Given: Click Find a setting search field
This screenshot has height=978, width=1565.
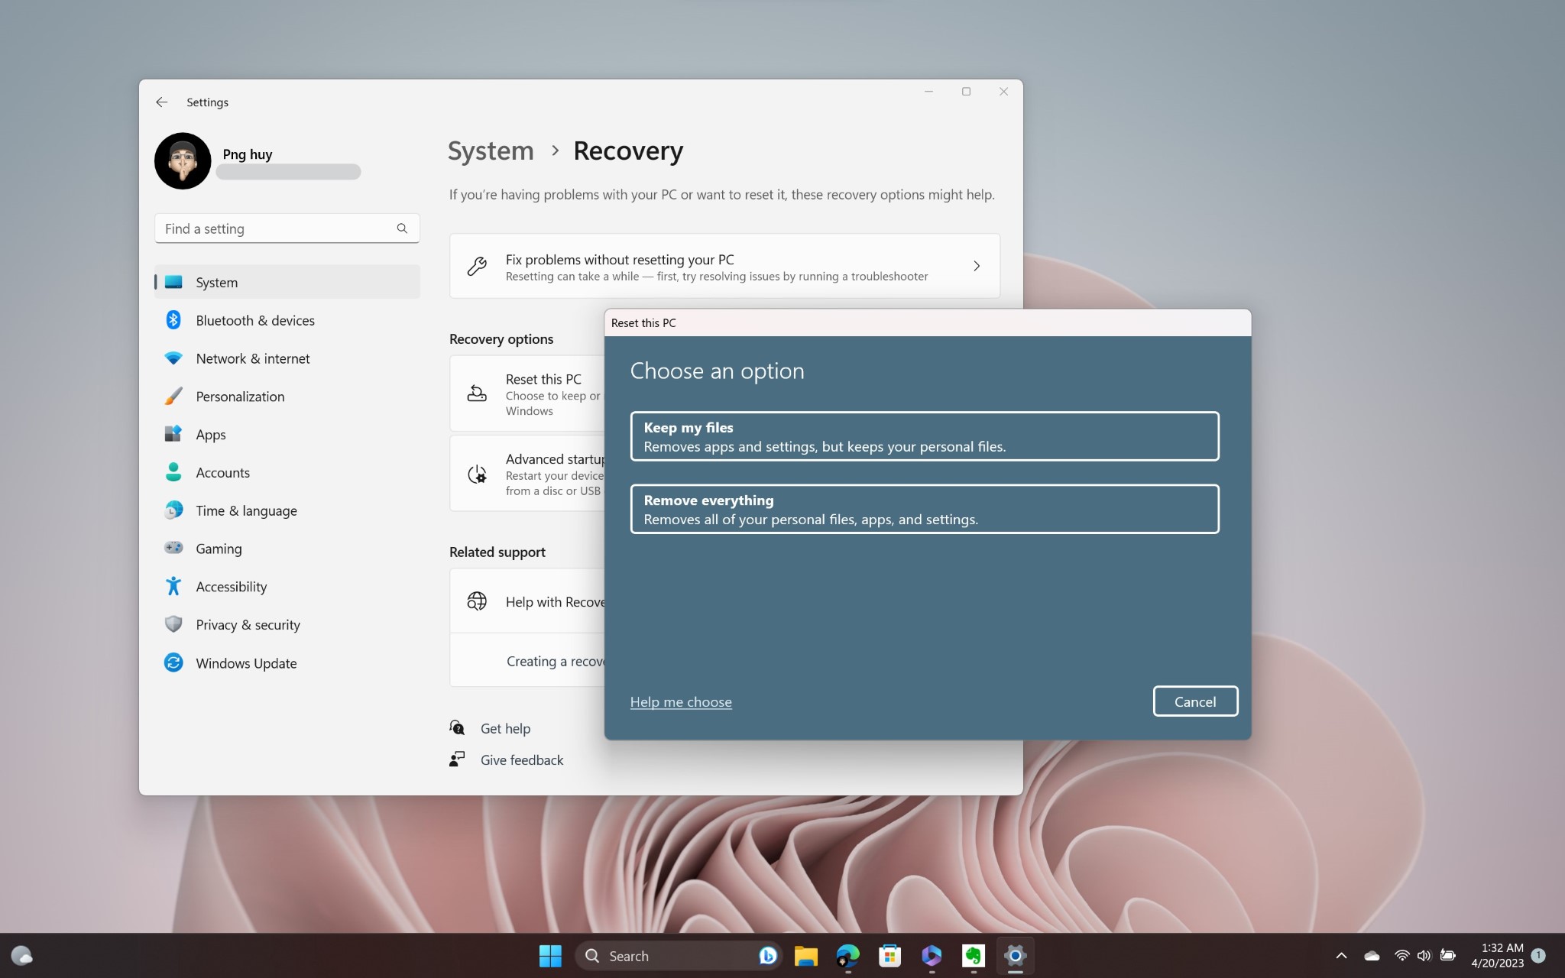Looking at the screenshot, I should [x=287, y=228].
